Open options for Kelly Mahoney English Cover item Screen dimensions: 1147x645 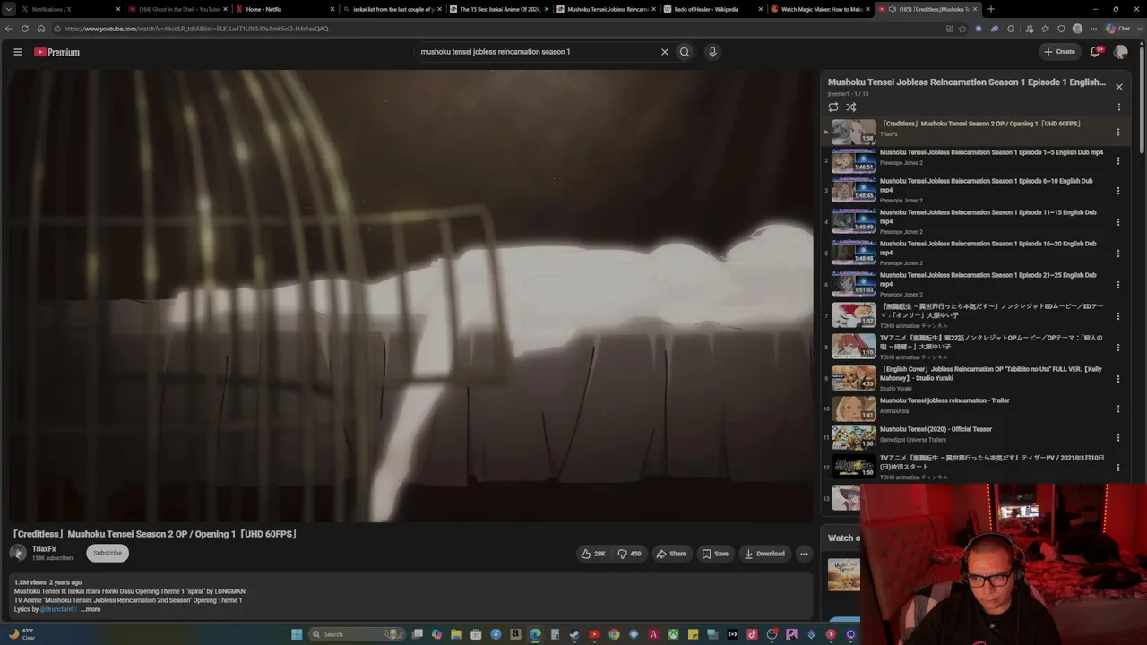coord(1117,379)
